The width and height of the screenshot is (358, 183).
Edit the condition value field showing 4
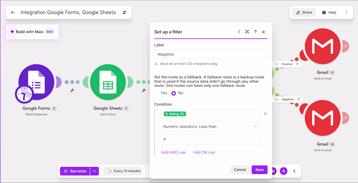(x=210, y=139)
